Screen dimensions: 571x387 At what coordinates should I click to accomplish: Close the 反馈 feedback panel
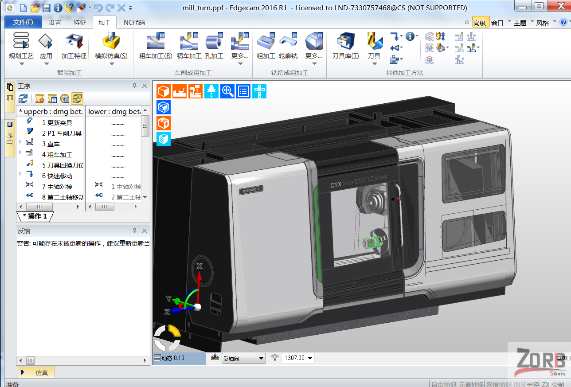pos(145,231)
